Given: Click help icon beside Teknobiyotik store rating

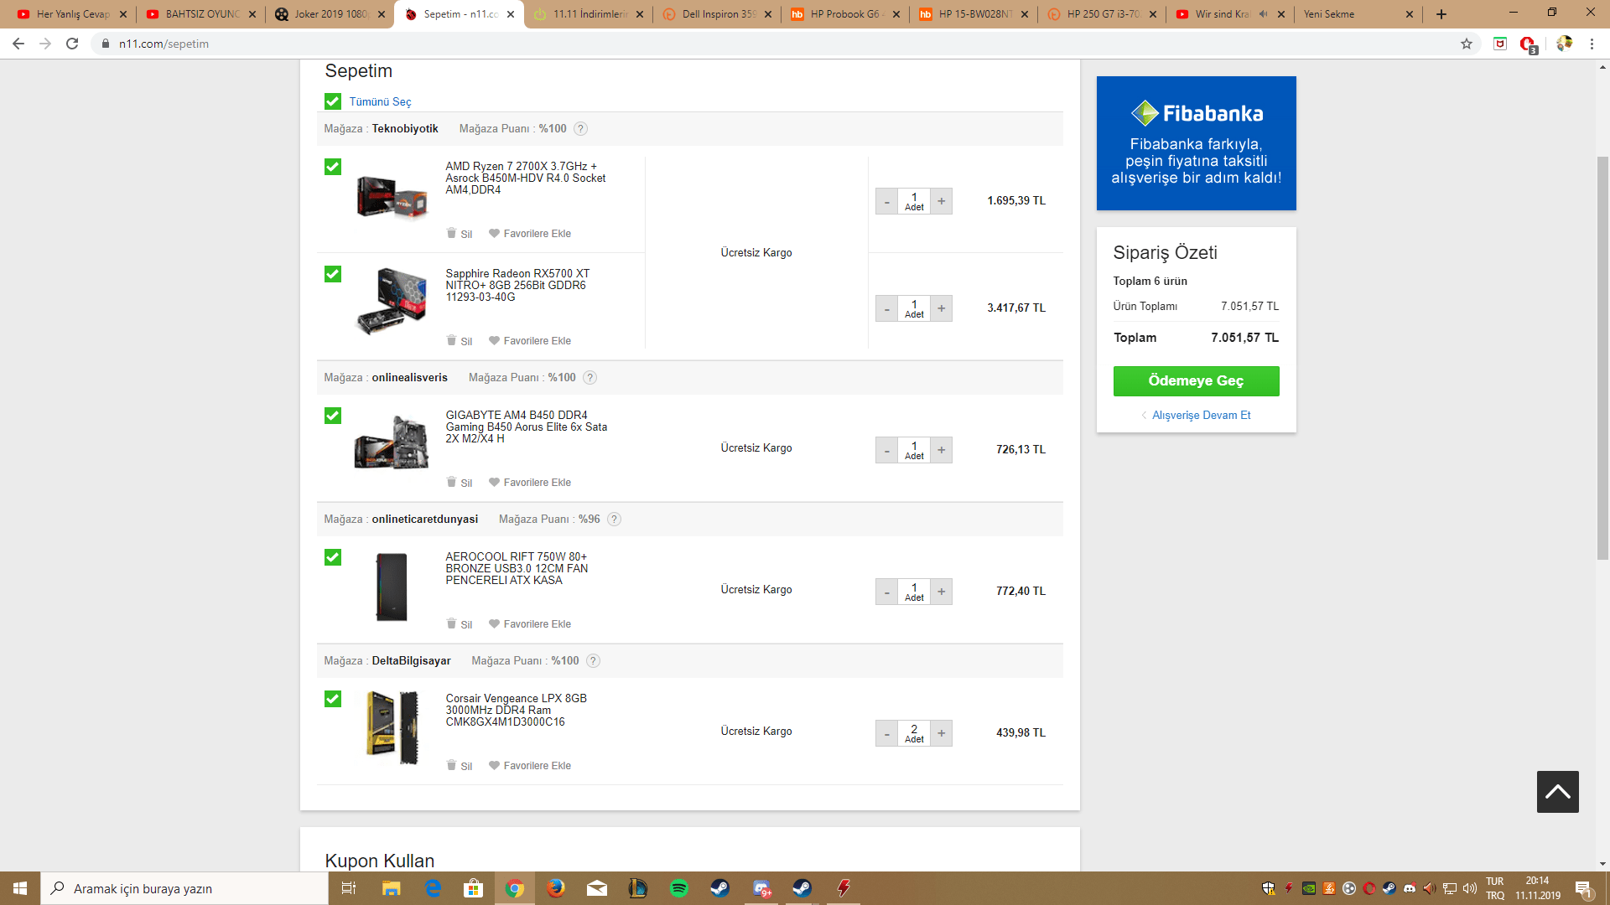Looking at the screenshot, I should point(580,129).
